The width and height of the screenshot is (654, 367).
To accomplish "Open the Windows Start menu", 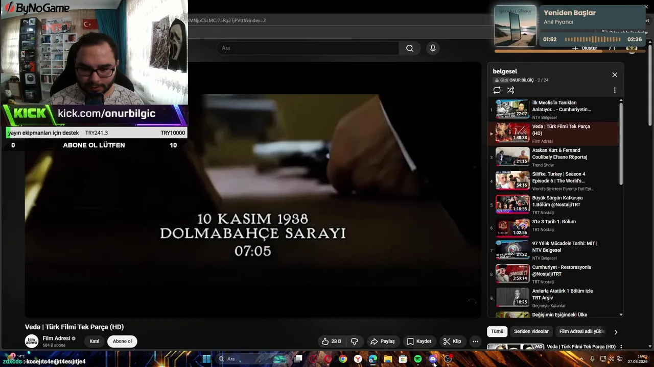I will click(x=206, y=359).
